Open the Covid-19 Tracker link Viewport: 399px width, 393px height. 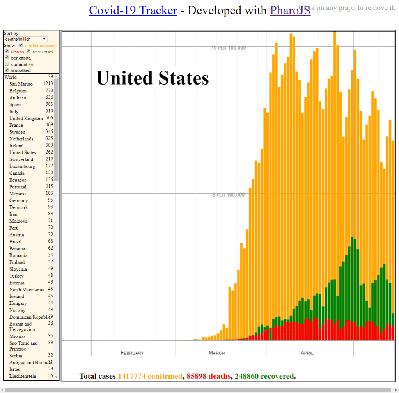[133, 11]
